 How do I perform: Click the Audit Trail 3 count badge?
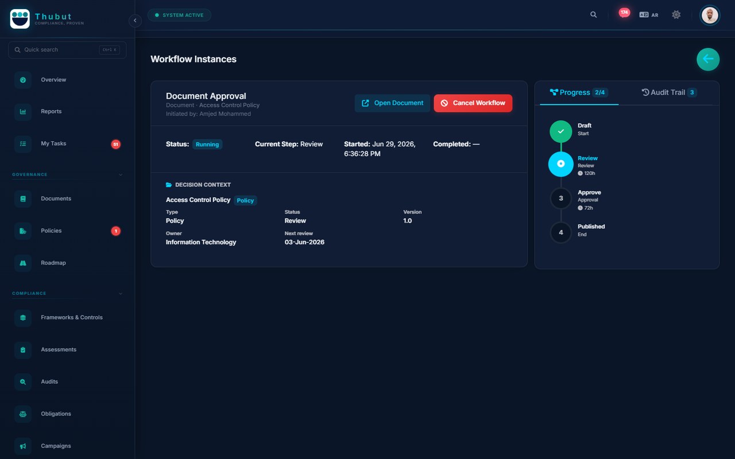tap(692, 93)
